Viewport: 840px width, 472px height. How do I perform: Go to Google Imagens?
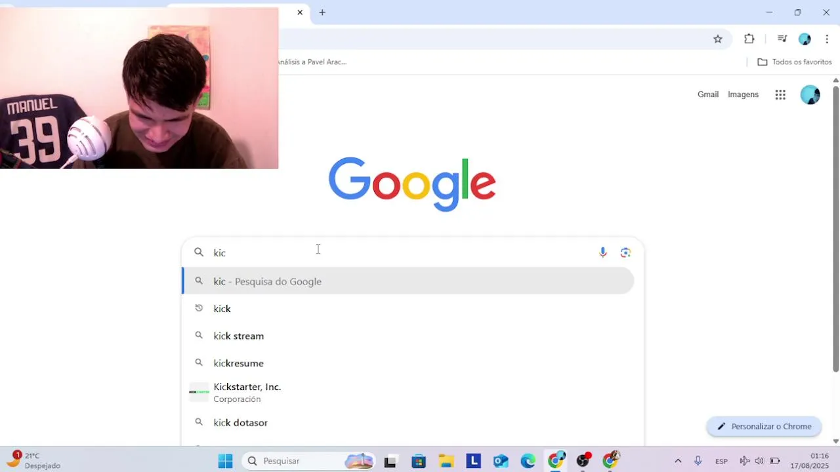tap(743, 94)
